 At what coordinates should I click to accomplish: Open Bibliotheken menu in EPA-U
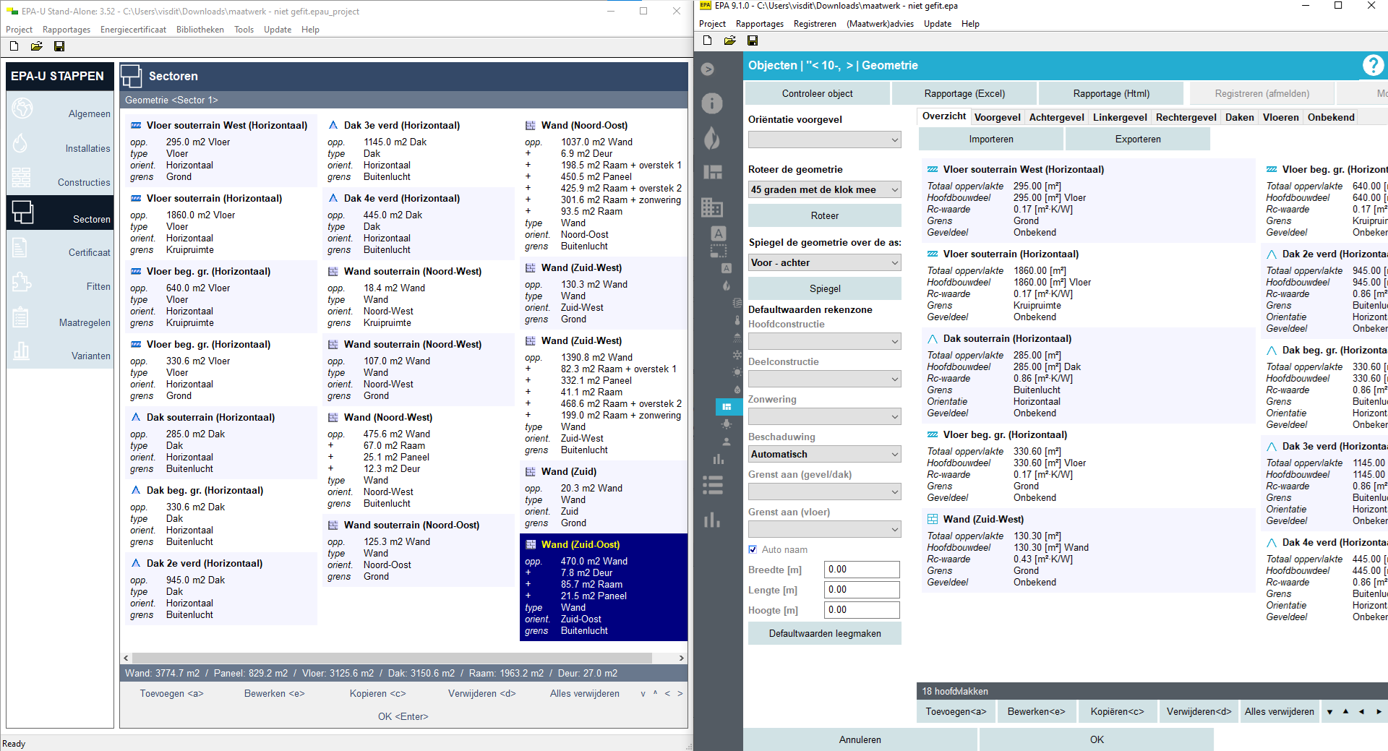pyautogui.click(x=200, y=30)
